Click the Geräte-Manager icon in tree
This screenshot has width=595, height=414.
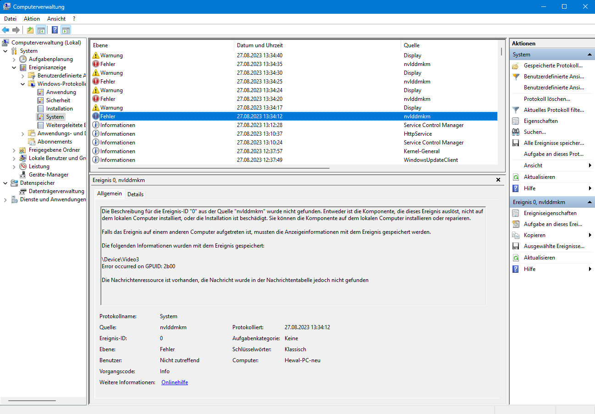[x=23, y=175]
